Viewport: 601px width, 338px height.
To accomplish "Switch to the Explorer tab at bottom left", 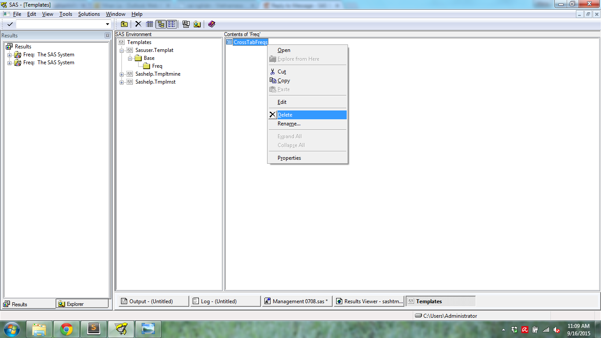I will point(82,304).
